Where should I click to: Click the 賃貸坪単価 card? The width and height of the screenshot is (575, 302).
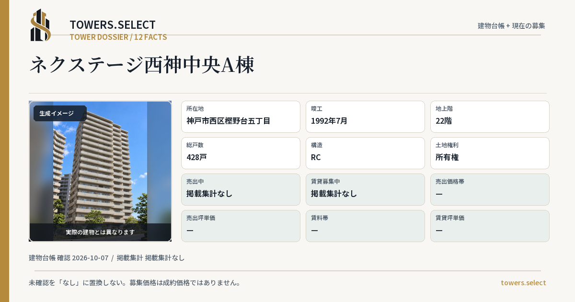(x=490, y=226)
